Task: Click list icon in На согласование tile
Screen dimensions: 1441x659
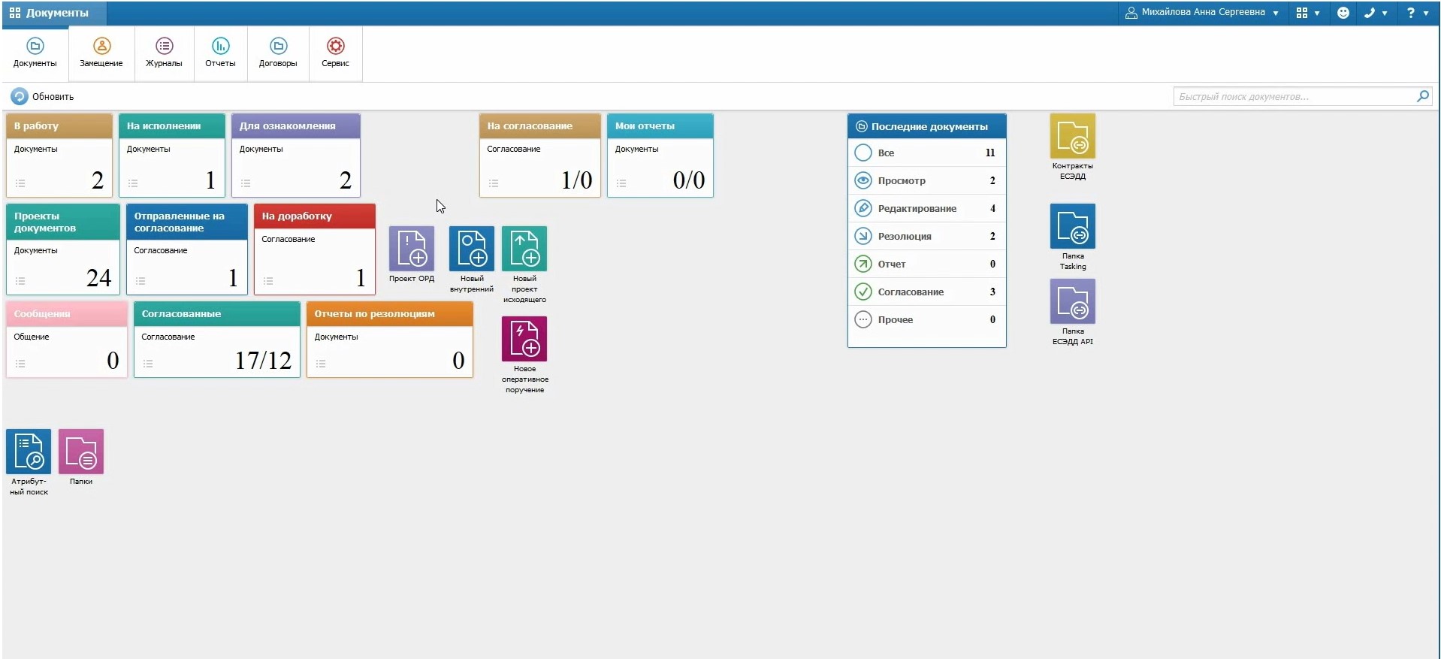Action: click(494, 183)
